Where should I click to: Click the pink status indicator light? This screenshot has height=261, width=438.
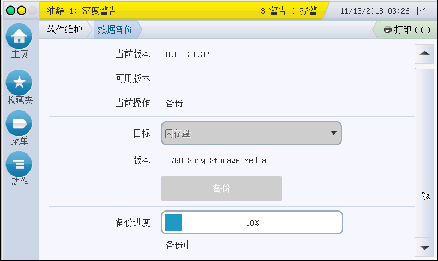(32, 10)
